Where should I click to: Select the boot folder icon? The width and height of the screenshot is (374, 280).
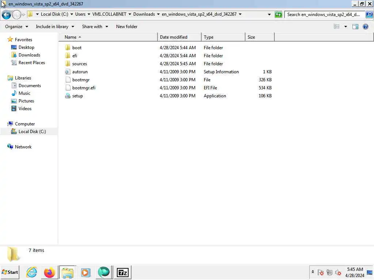[x=68, y=48]
